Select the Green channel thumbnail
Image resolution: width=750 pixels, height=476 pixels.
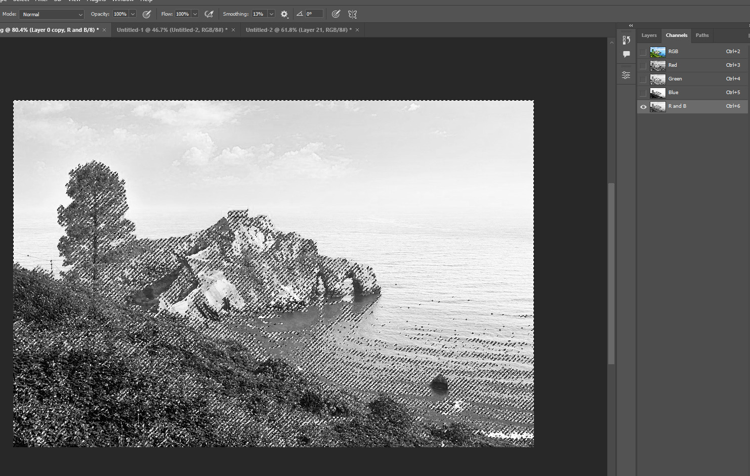tap(658, 79)
